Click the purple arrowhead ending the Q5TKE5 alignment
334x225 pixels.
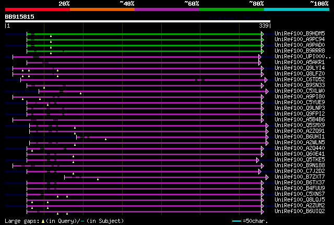pyautogui.click(x=258, y=160)
